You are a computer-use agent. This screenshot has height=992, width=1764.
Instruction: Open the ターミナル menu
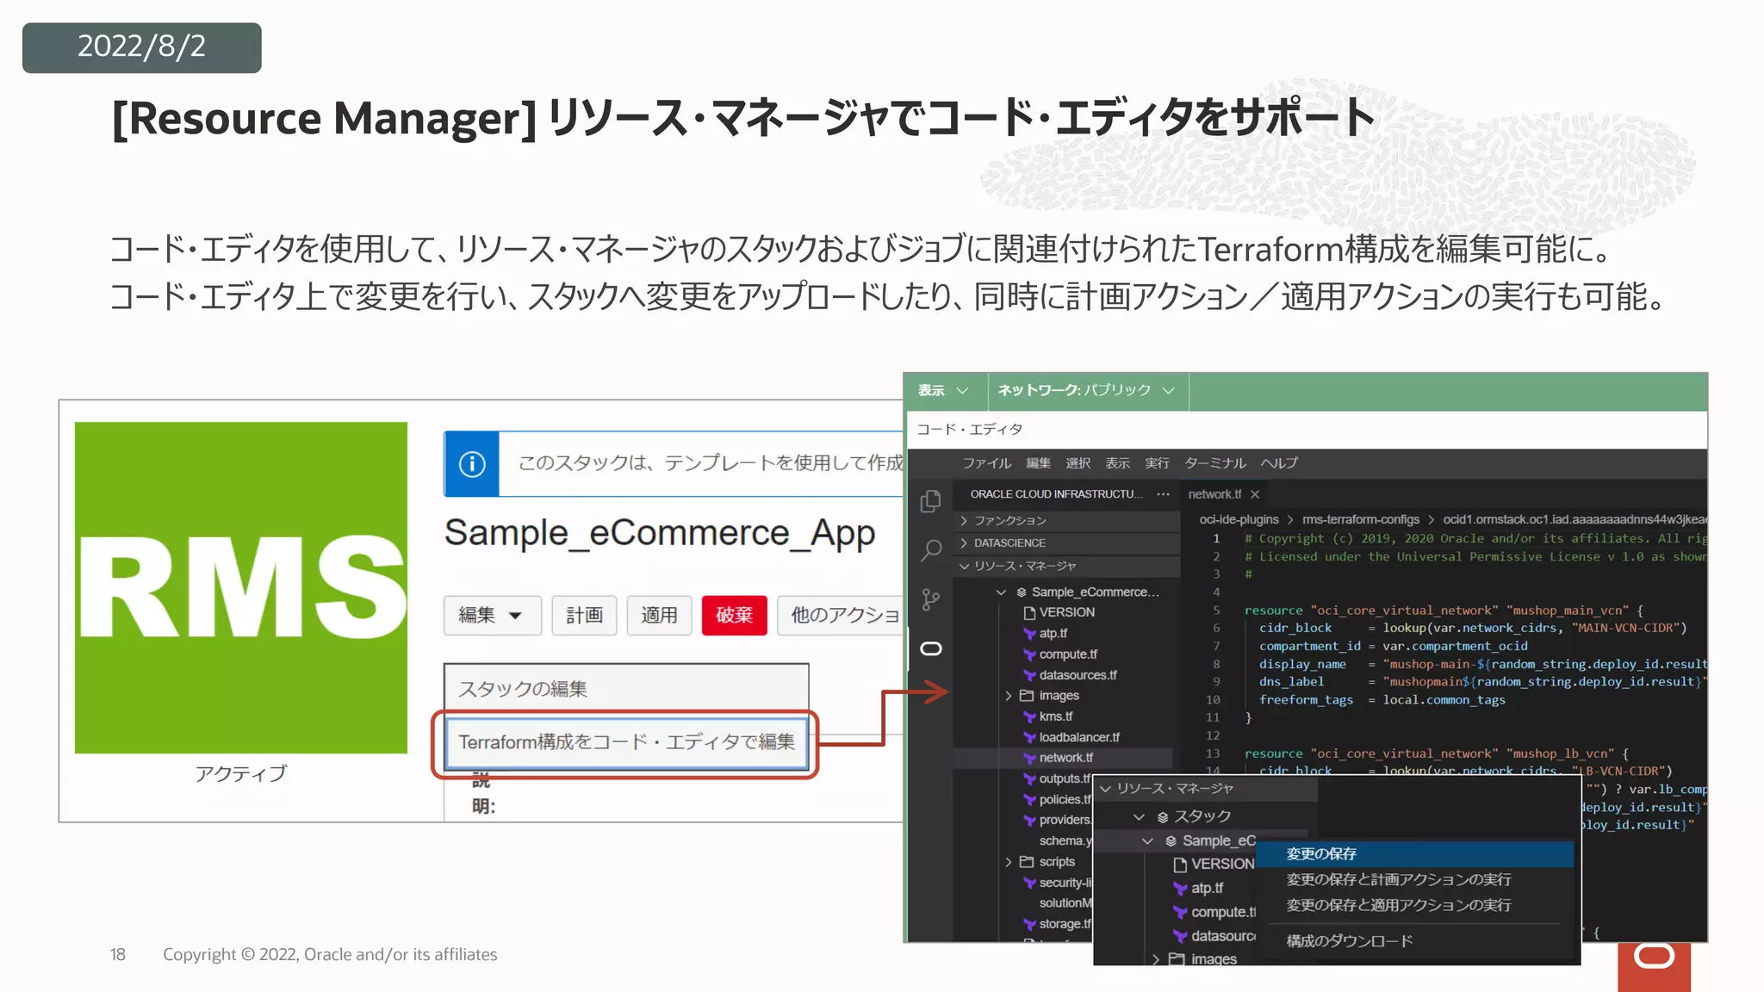(x=1214, y=463)
